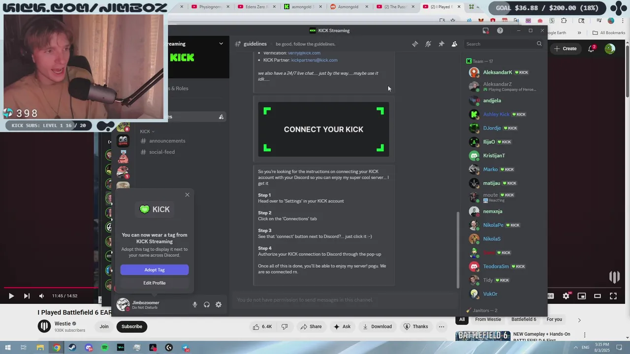Select the For you filter chip
This screenshot has height=354, width=630.
[x=554, y=320]
